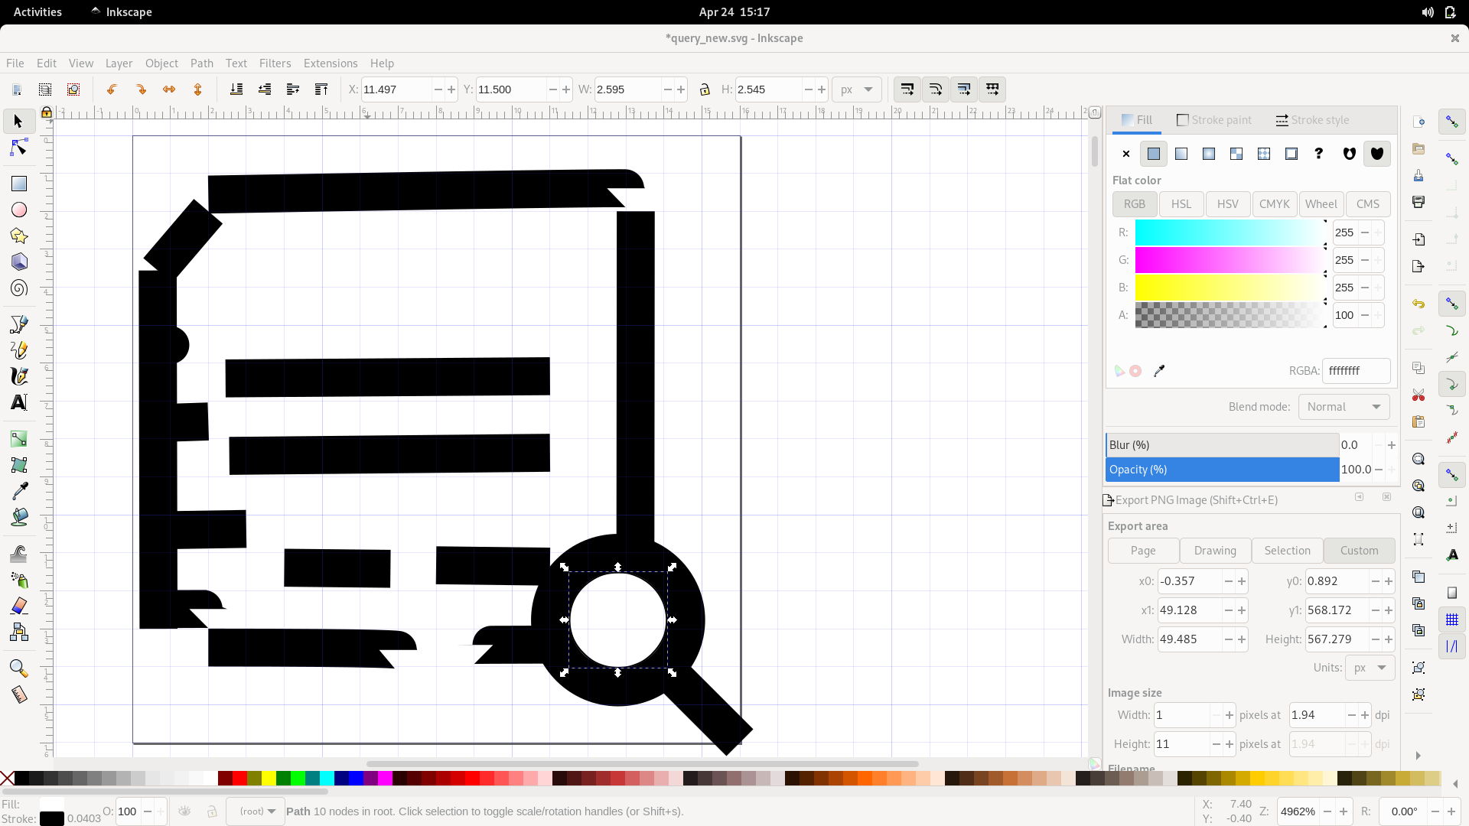Select the Text tool
The height and width of the screenshot is (826, 1469).
(18, 402)
